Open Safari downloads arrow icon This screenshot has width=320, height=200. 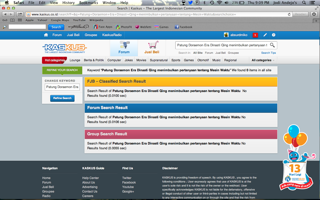[x=314, y=14]
